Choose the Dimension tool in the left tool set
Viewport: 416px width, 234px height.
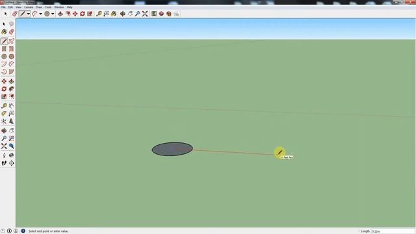point(11,106)
